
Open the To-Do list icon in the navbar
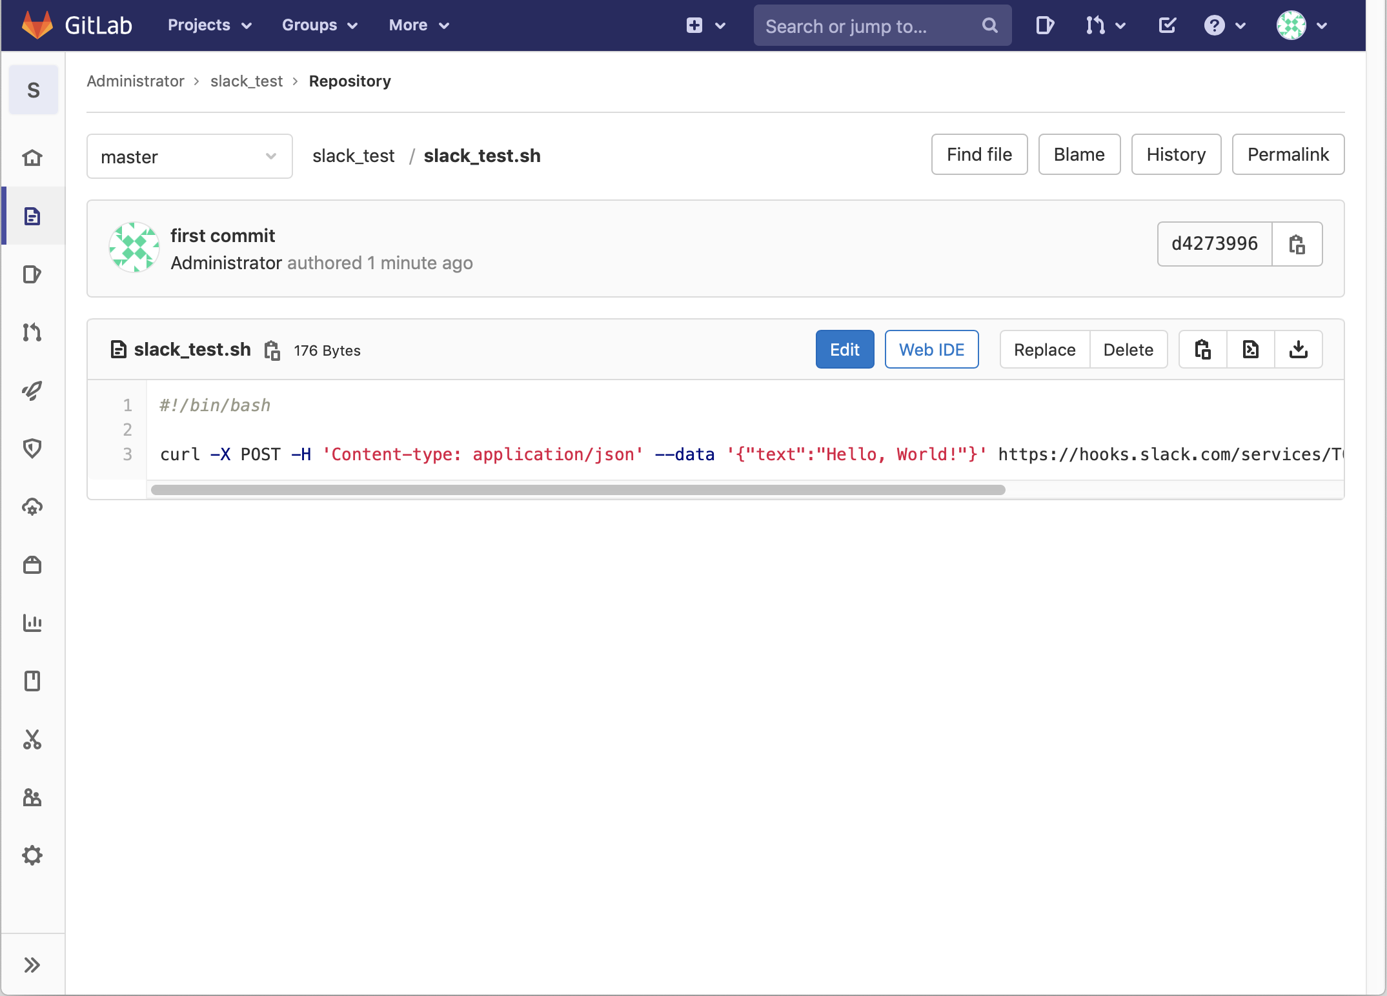point(1168,25)
